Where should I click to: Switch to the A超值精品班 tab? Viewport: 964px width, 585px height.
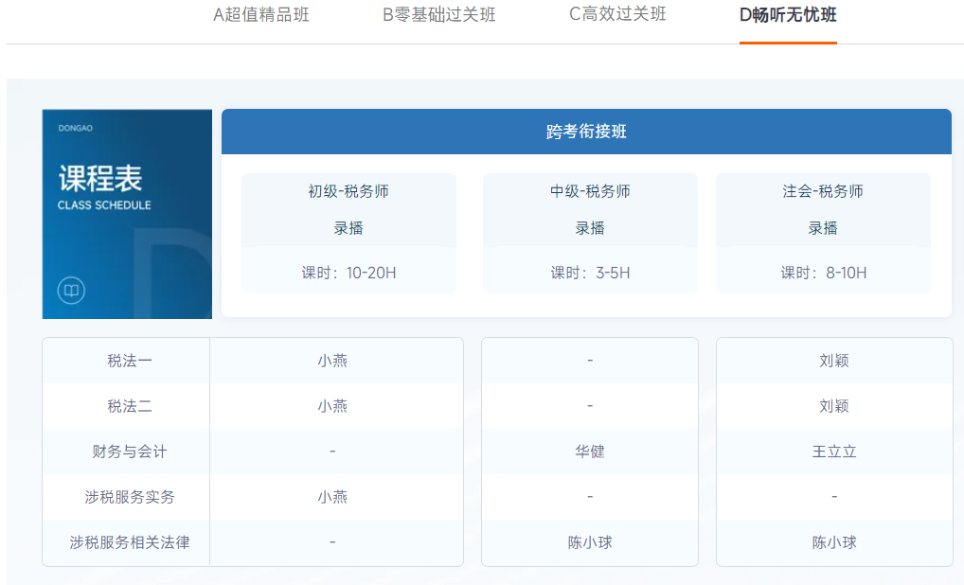click(x=261, y=14)
